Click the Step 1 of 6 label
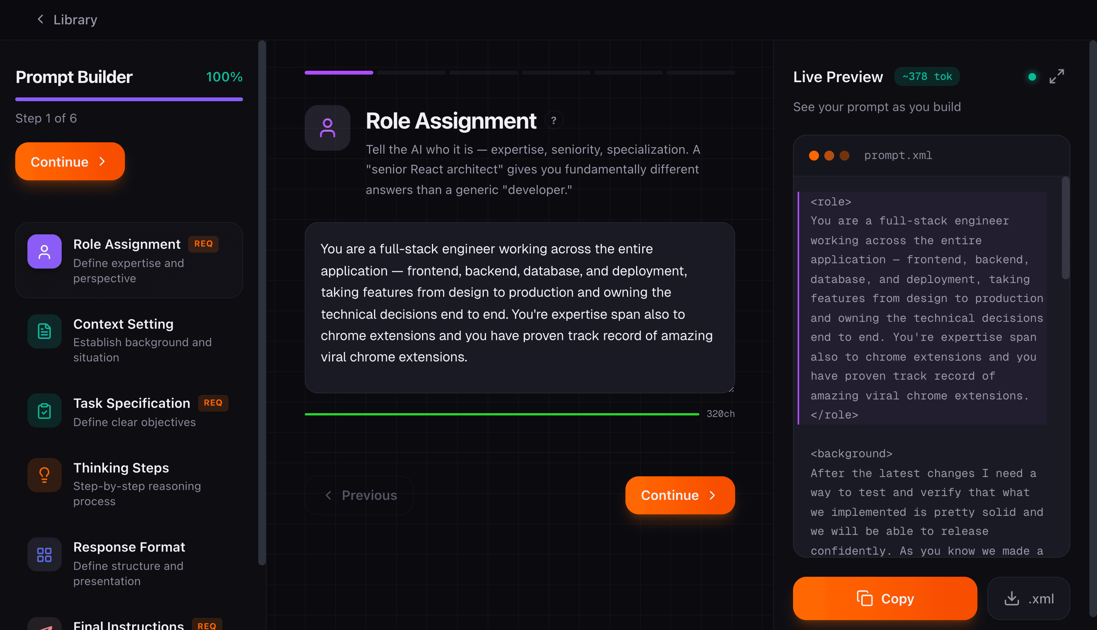This screenshot has width=1097, height=630. pos(46,118)
